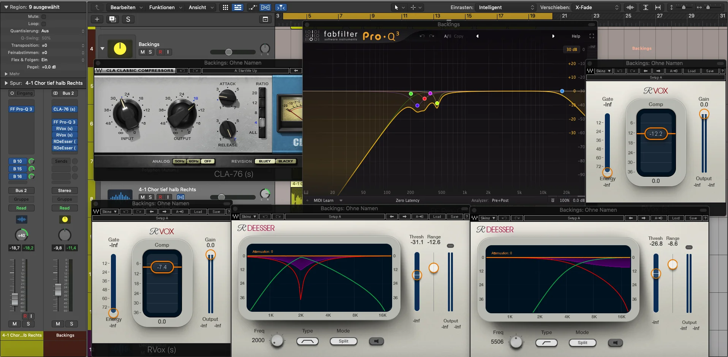Image resolution: width=728 pixels, height=357 pixels.
Task: Click the Pro-Q 3 Help menu
Action: (576, 36)
